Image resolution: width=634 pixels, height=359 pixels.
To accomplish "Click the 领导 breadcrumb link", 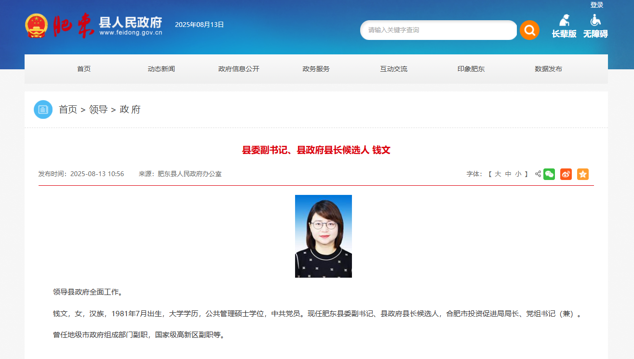I will [98, 109].
